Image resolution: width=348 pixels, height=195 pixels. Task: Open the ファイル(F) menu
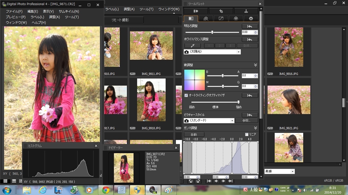[x=14, y=12]
